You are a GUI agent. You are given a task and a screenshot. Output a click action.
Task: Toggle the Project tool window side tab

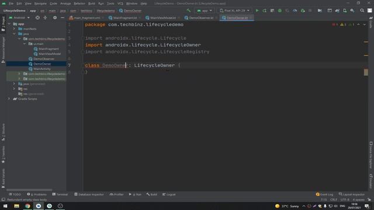[3, 23]
